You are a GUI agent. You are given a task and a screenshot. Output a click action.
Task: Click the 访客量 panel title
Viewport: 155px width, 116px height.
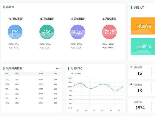tap(10, 7)
